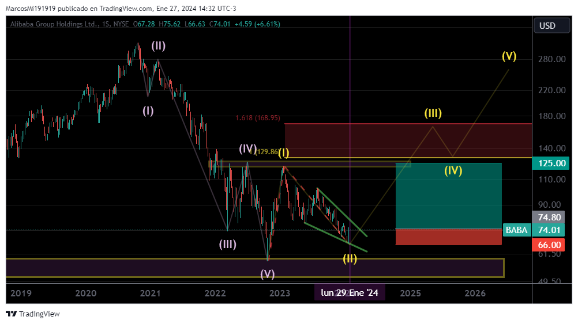The width and height of the screenshot is (578, 324).
Task: Click the green 125.00 target price label
Action: (551, 163)
